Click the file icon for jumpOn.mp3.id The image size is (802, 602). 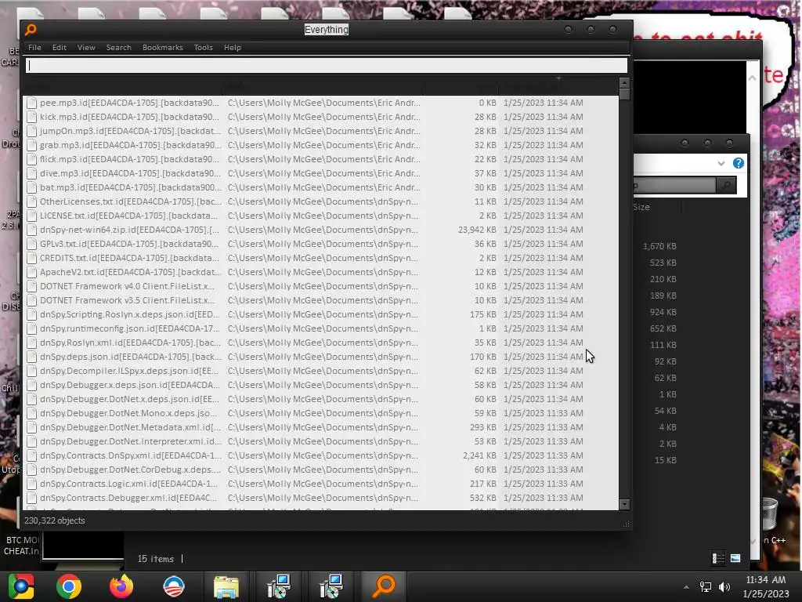point(31,131)
